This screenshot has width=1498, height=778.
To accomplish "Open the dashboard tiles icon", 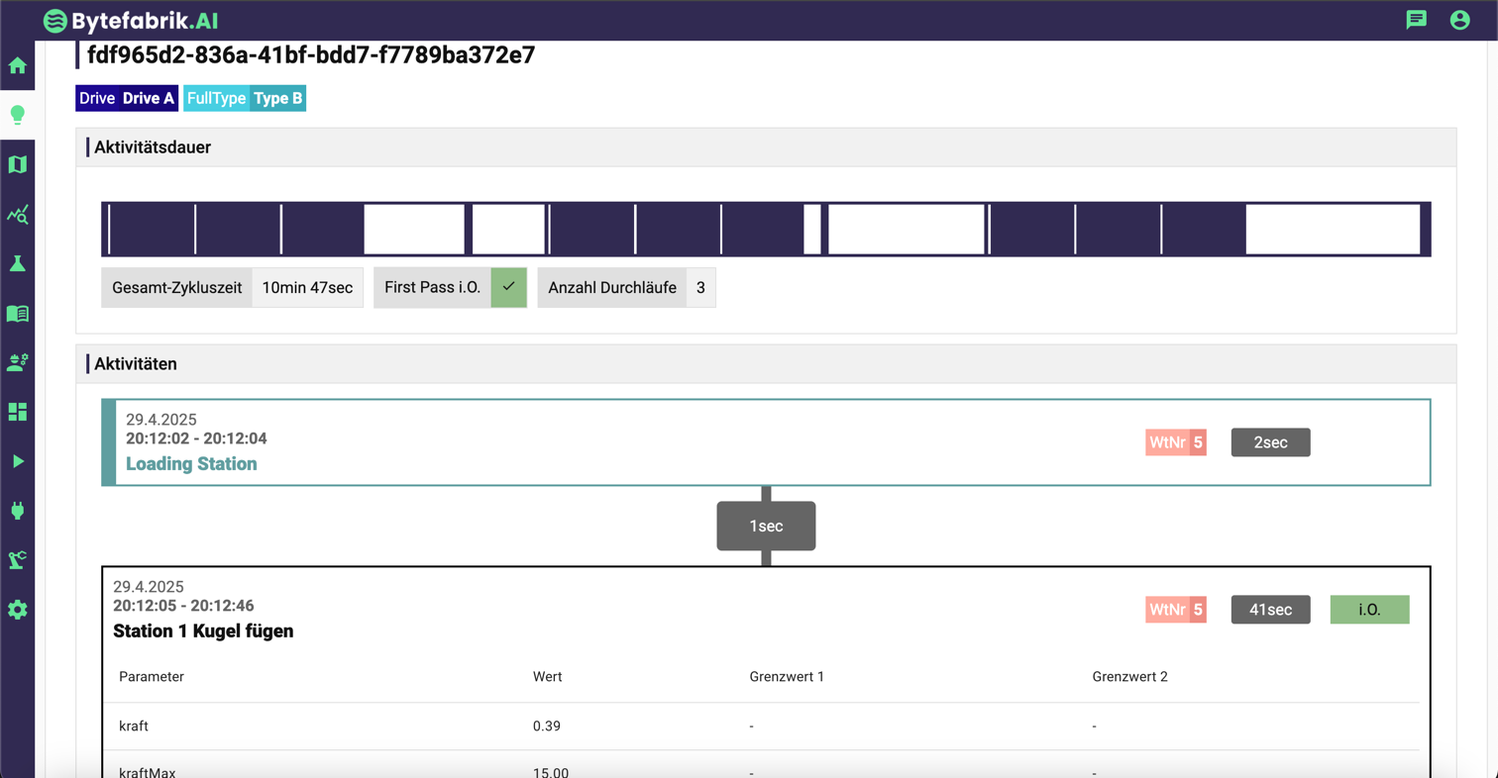I will coord(17,412).
